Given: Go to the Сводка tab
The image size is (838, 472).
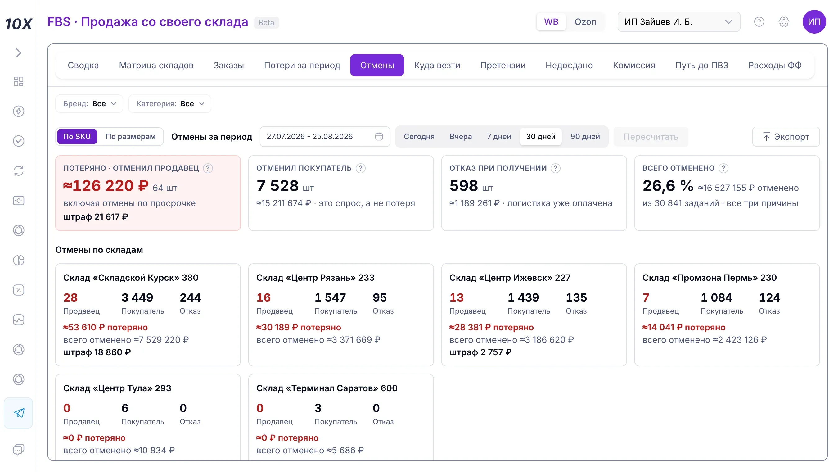Looking at the screenshot, I should point(83,65).
